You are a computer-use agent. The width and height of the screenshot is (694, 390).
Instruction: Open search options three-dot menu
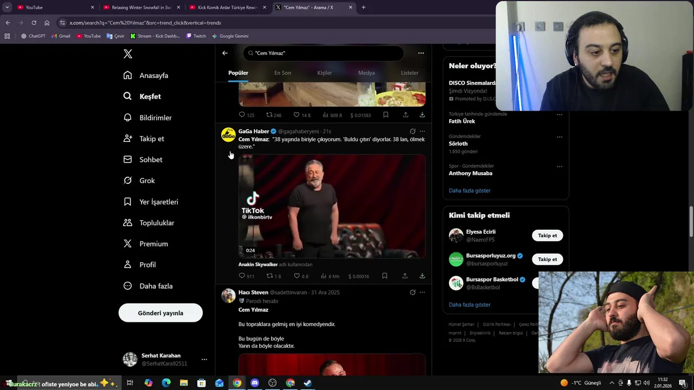coord(421,53)
